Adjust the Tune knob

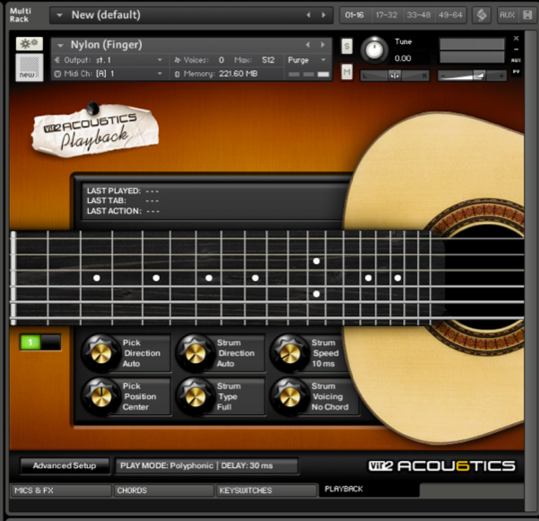[x=374, y=49]
